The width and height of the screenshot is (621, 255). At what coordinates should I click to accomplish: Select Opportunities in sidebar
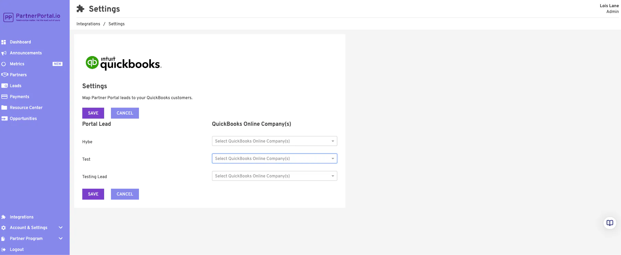23,119
